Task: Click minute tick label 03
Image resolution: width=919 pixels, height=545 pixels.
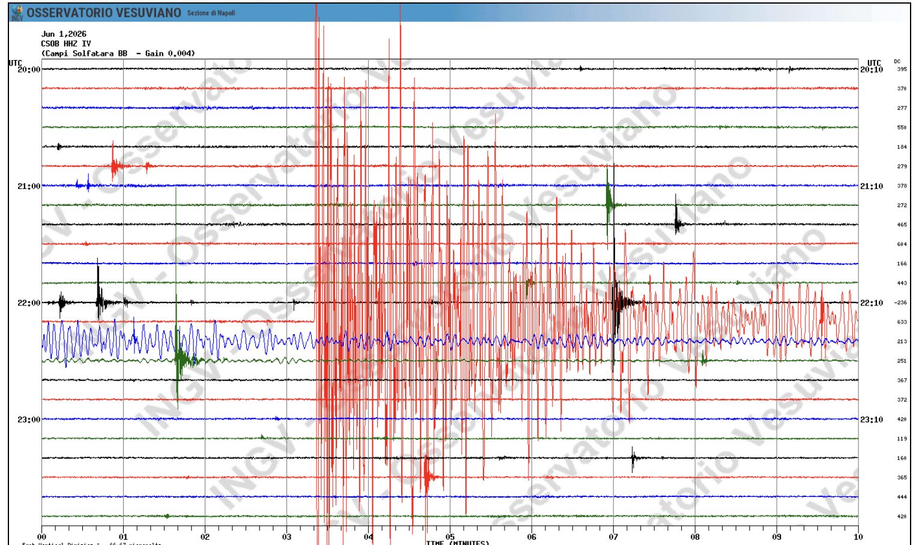Action: [287, 537]
